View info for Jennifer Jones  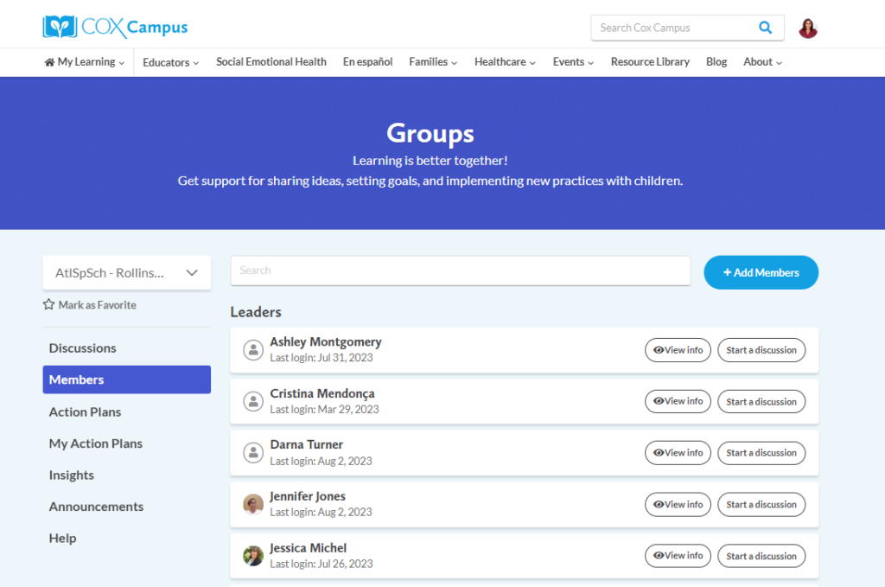[678, 505]
